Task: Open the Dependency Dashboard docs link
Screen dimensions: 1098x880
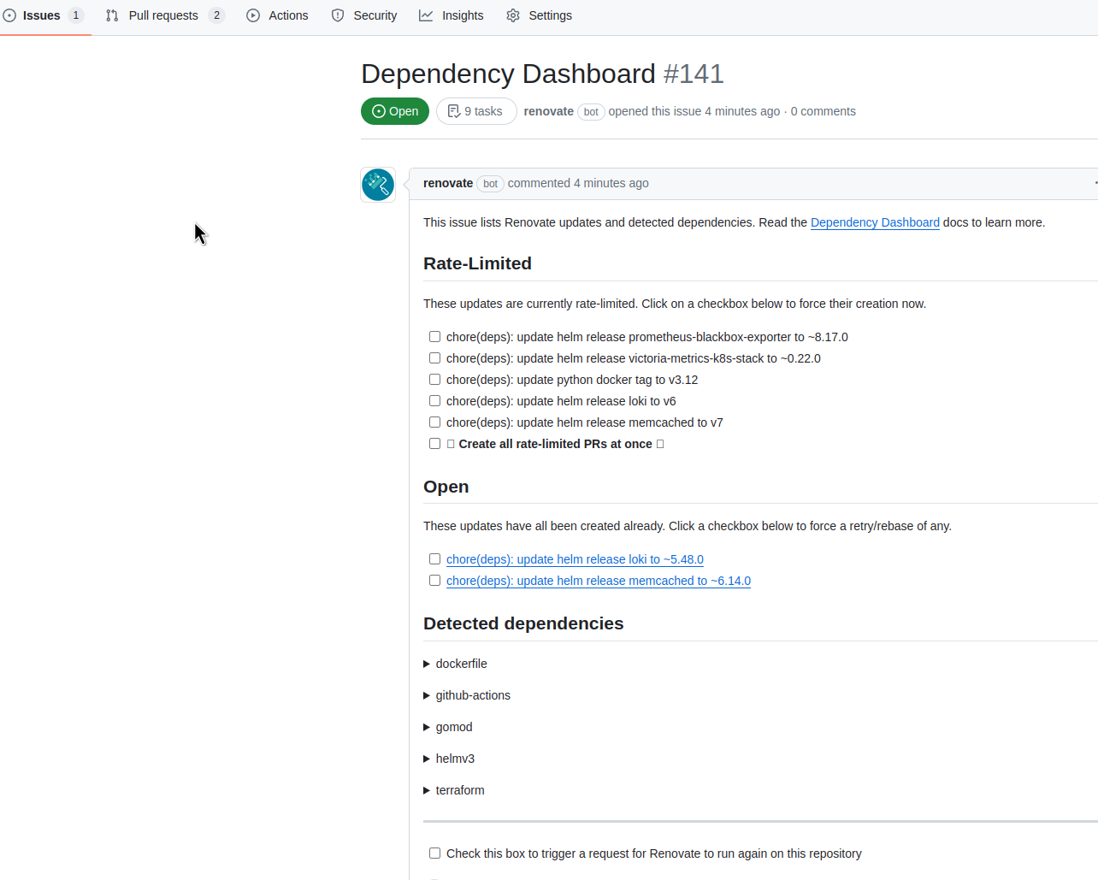Action: coord(874,222)
